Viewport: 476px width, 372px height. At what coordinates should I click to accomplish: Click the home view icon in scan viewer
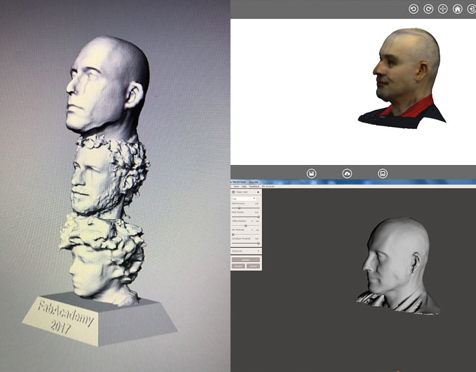click(458, 9)
